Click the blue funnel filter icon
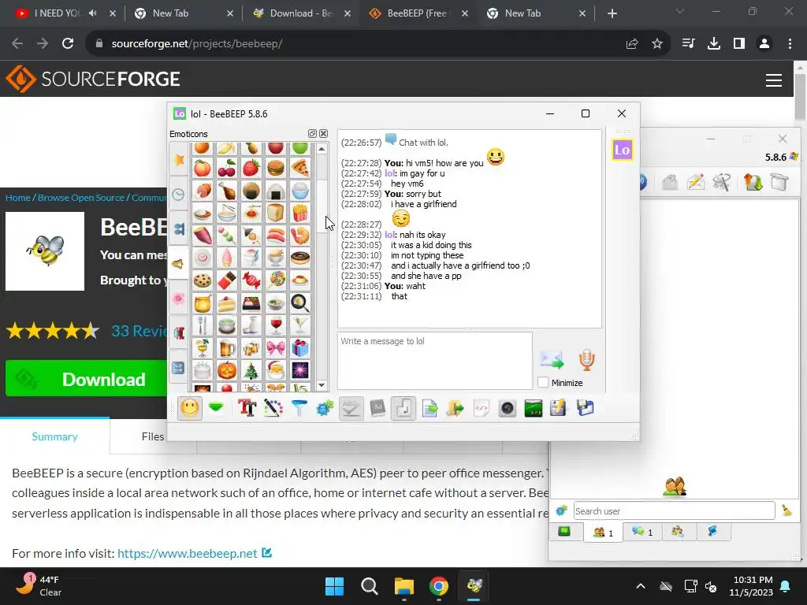This screenshot has width=807, height=605. (299, 409)
